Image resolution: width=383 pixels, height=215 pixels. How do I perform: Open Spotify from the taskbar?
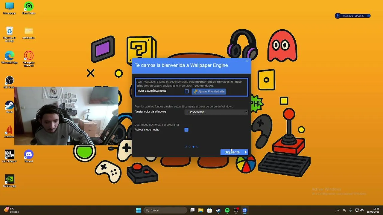227,210
